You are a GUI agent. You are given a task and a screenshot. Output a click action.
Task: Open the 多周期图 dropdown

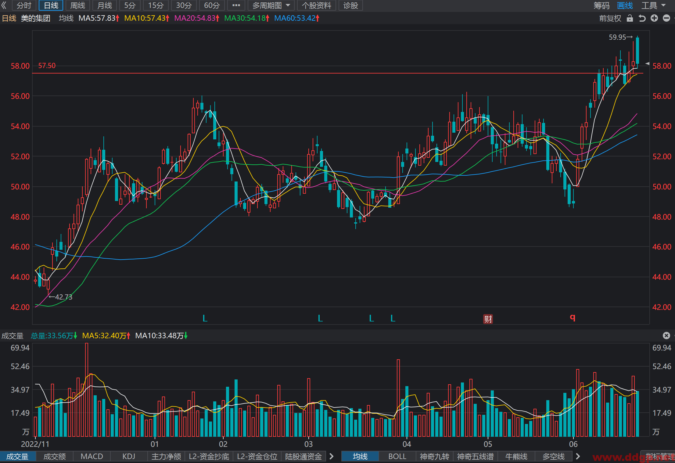click(x=271, y=5)
